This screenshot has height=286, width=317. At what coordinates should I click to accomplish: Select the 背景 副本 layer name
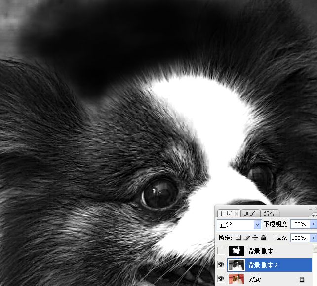[x=261, y=251]
